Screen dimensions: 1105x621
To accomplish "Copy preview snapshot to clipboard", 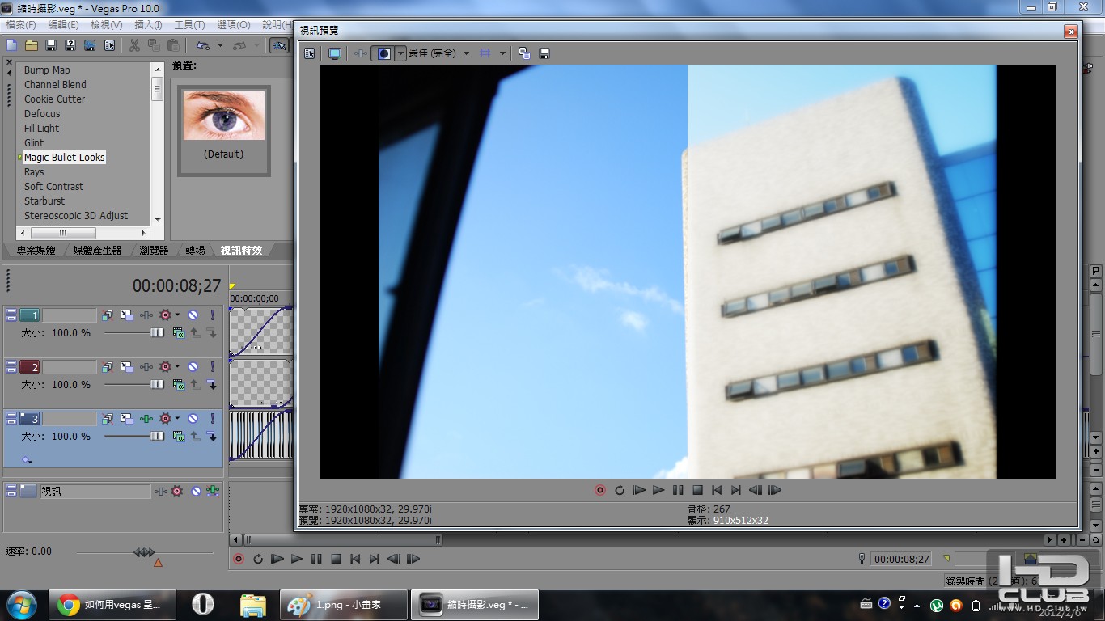I will click(x=524, y=53).
